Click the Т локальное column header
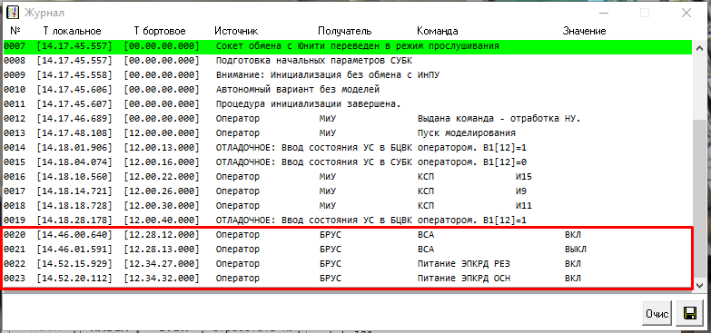Image resolution: width=711 pixels, height=333 pixels. (x=72, y=31)
